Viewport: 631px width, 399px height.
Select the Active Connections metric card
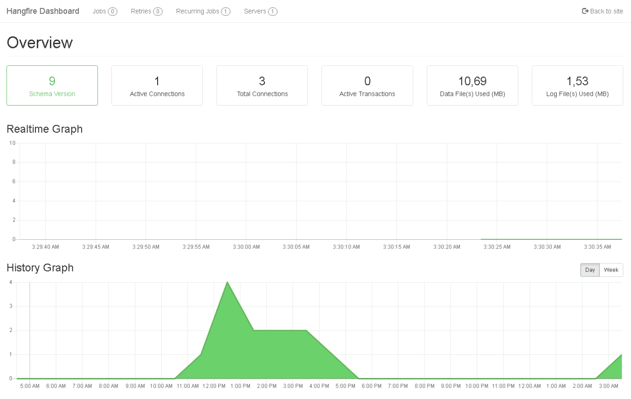[x=157, y=86]
